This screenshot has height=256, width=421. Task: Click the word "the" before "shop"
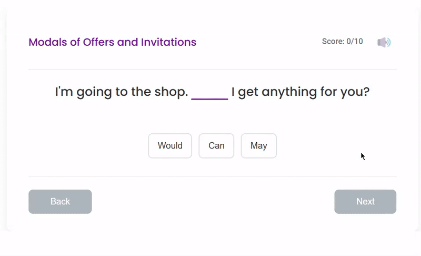(141, 92)
